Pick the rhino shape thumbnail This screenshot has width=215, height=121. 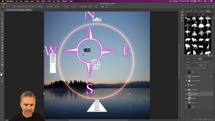point(201,40)
